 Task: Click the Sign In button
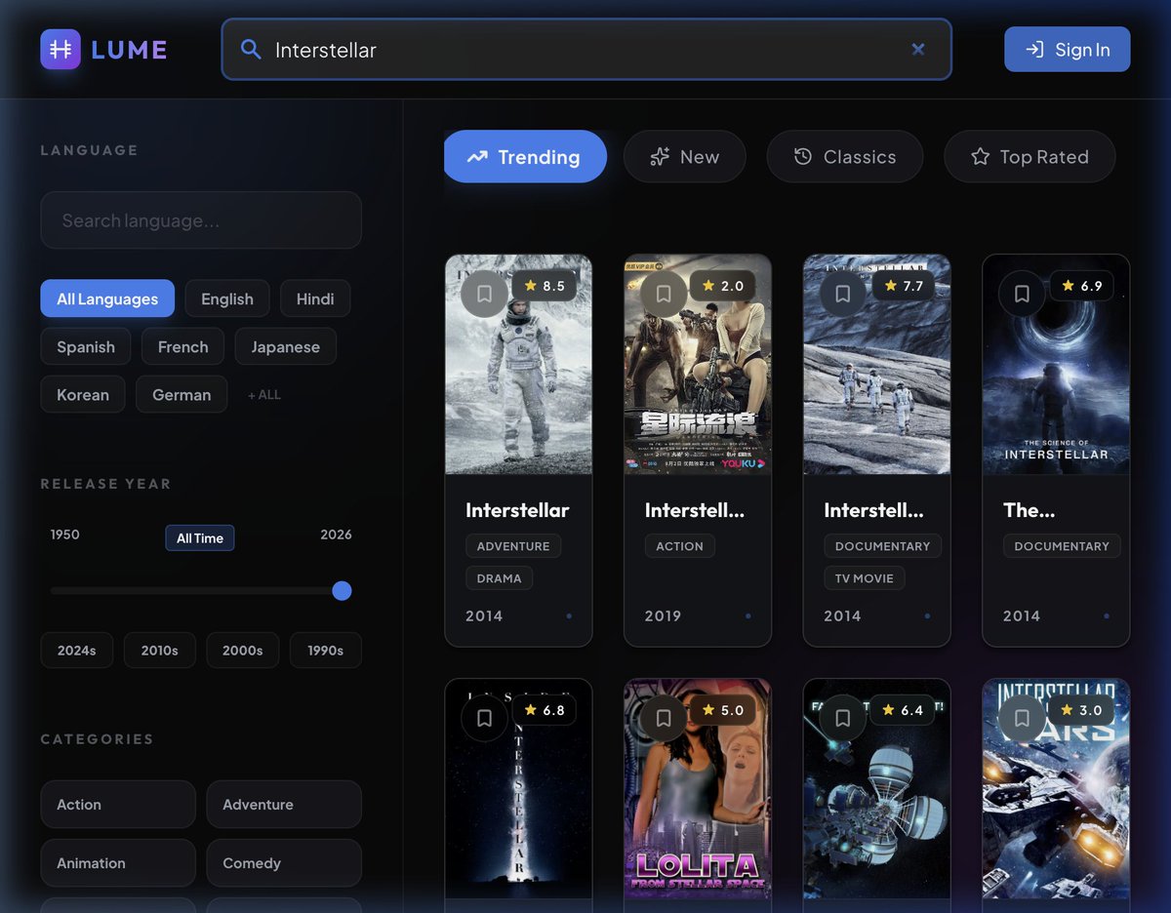(x=1067, y=49)
